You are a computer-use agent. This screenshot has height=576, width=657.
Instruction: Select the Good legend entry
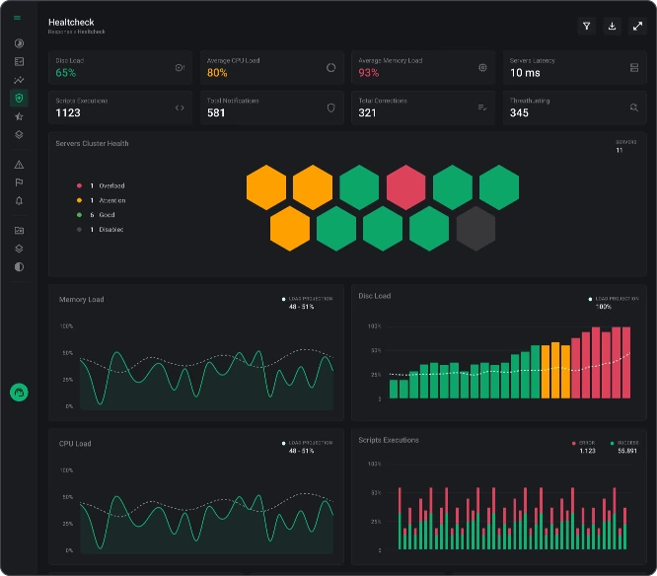pos(96,215)
